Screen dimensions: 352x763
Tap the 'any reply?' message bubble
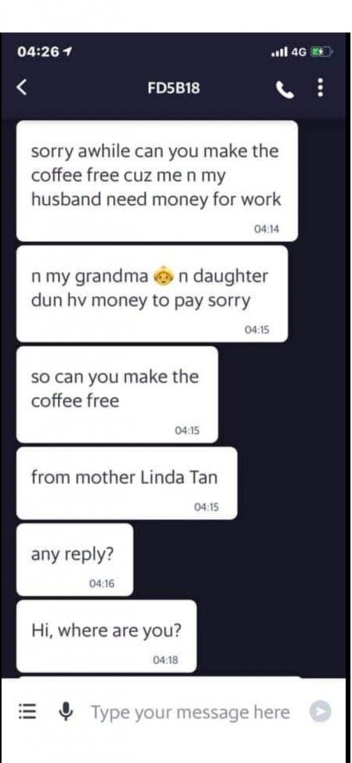(x=74, y=560)
